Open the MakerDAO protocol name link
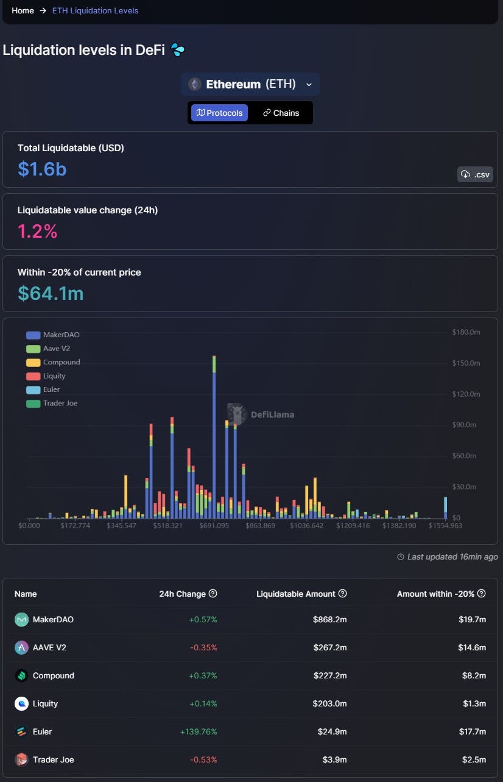 [53, 620]
